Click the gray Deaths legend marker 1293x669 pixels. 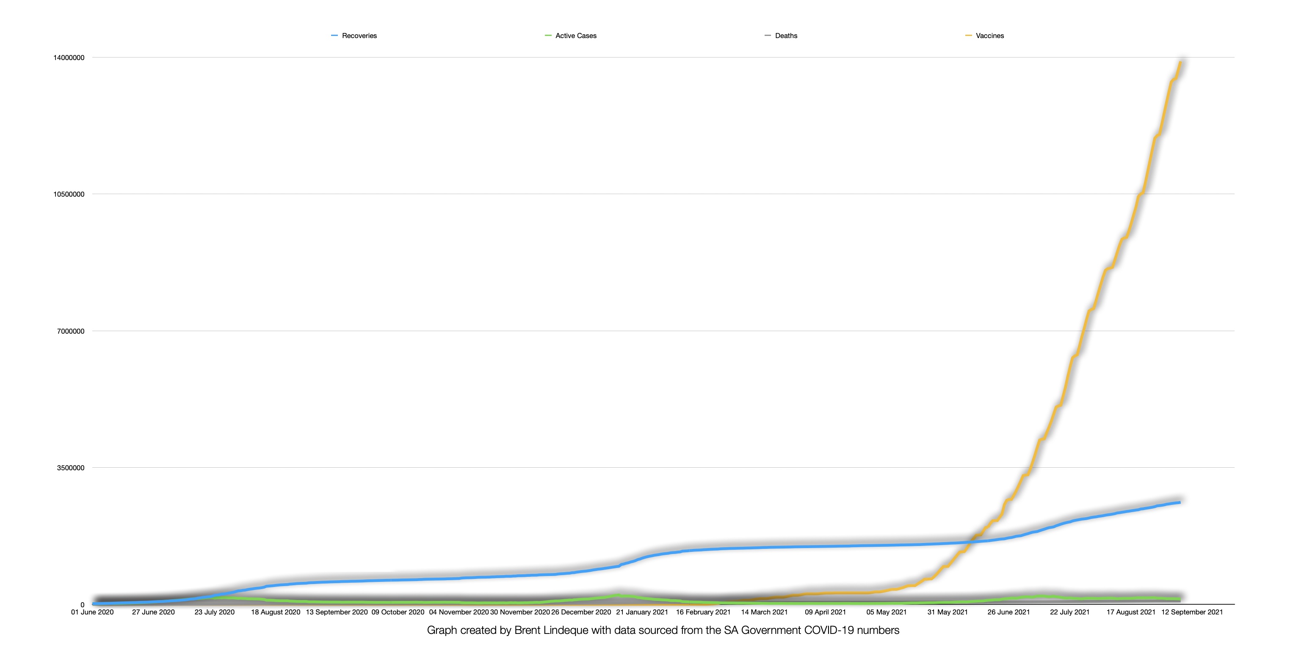[x=768, y=36]
